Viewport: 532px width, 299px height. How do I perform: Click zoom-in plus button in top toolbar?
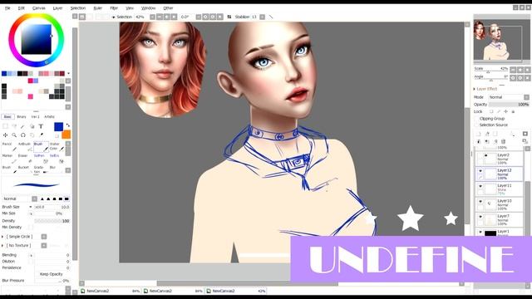[166, 17]
